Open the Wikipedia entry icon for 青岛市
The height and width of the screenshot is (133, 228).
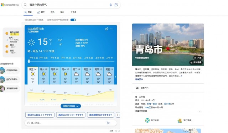pos(137,88)
